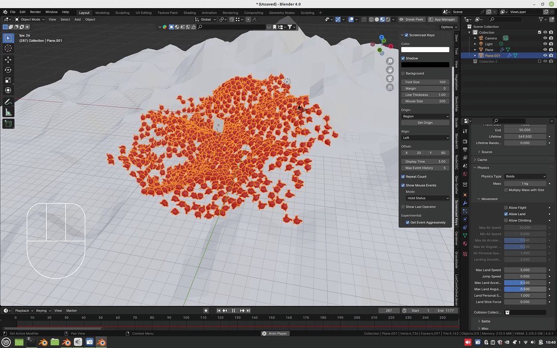Open the File menu
The height and width of the screenshot is (348, 557).
[13, 12]
